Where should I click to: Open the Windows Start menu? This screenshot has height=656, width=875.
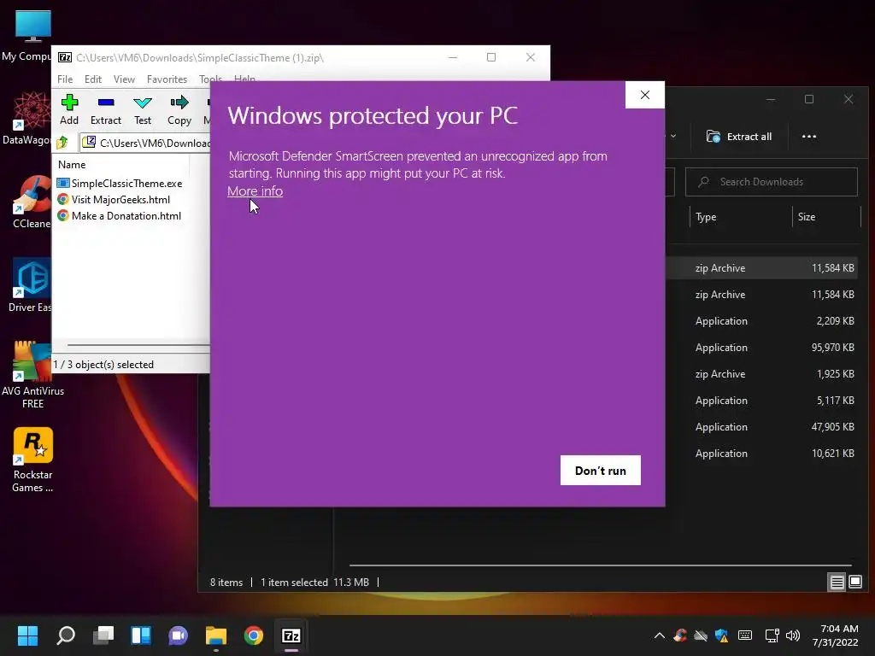click(28, 635)
